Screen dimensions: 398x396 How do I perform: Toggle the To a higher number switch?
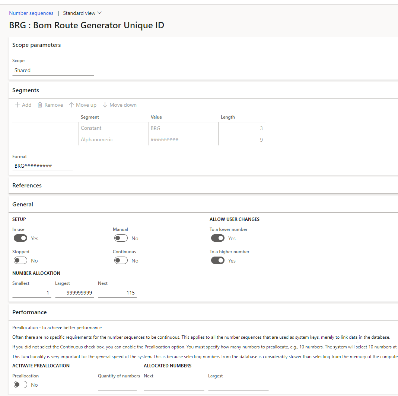(217, 260)
